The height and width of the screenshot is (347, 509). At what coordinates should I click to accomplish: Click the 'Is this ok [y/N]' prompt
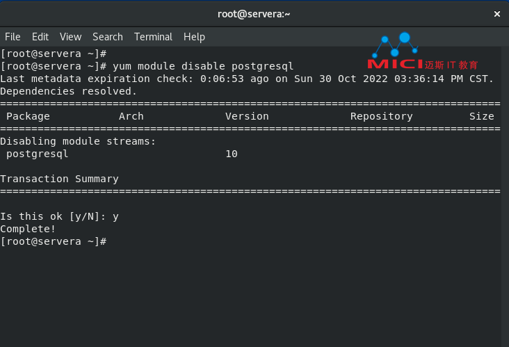(53, 216)
